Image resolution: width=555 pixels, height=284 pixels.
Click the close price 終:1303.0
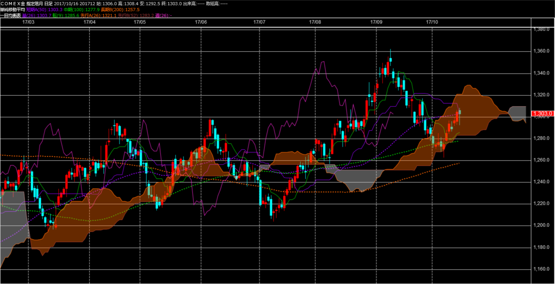pos(171,3)
